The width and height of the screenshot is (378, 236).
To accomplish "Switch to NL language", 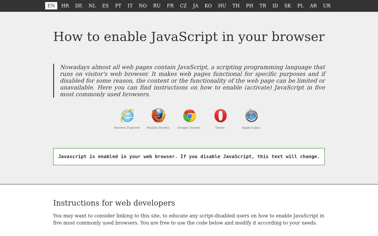I will (x=92, y=6).
